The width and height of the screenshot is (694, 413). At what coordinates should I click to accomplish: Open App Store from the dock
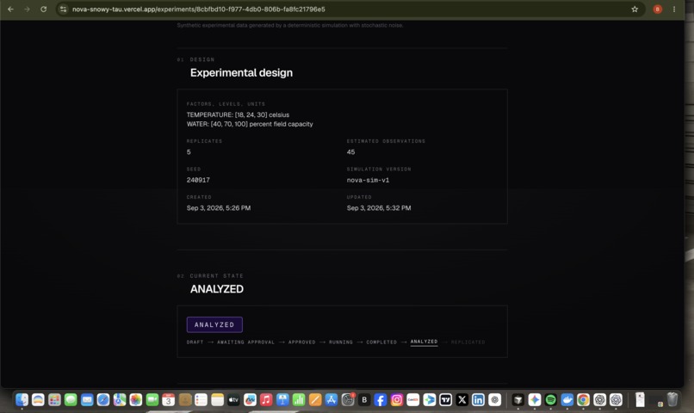331,400
